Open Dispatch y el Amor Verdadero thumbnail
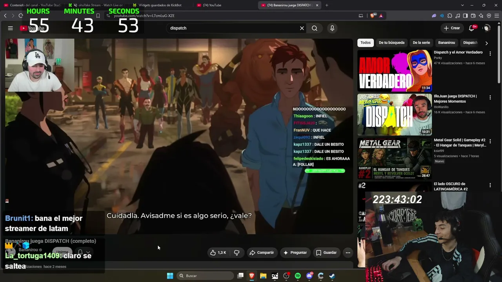 point(395,71)
